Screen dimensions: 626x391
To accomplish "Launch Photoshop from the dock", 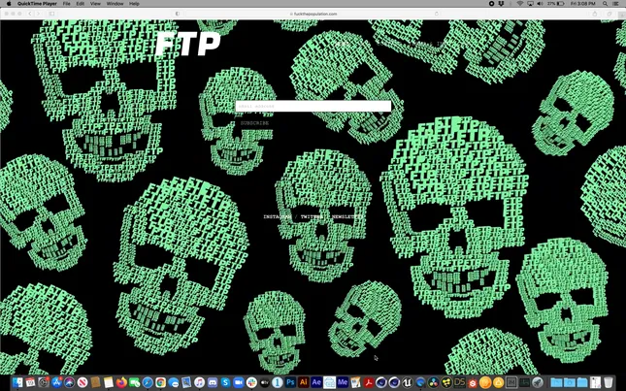I will coord(290,382).
